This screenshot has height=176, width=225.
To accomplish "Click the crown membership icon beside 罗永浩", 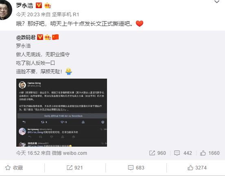I will coord(48,6).
